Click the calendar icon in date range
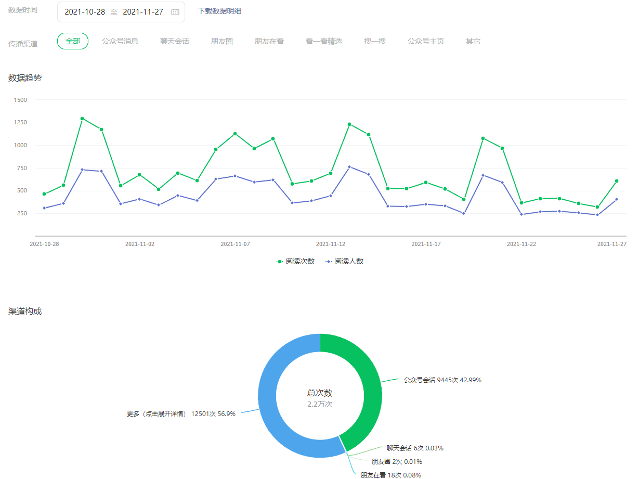 point(175,12)
